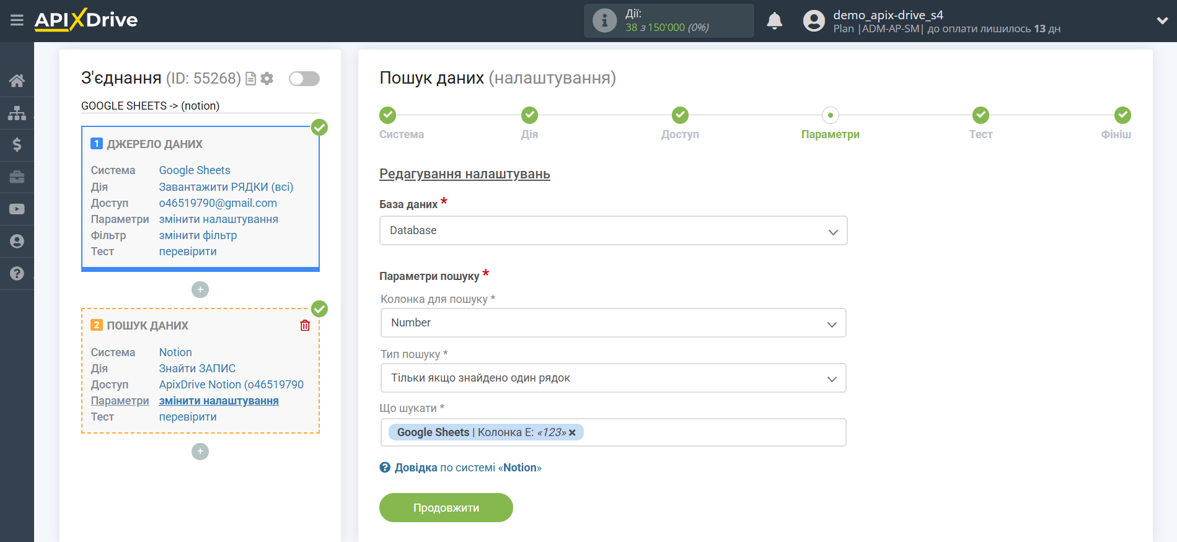Add step after data source block
Viewport: 1177px width, 542px height.
pyautogui.click(x=200, y=289)
